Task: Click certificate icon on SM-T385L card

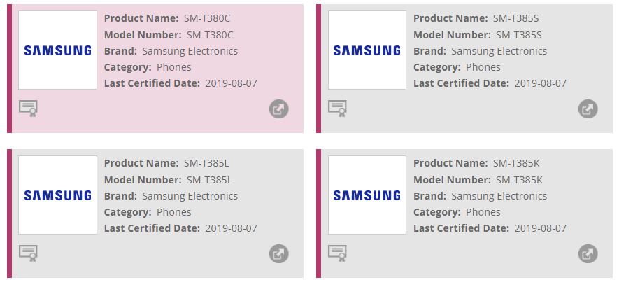Action: 28,253
